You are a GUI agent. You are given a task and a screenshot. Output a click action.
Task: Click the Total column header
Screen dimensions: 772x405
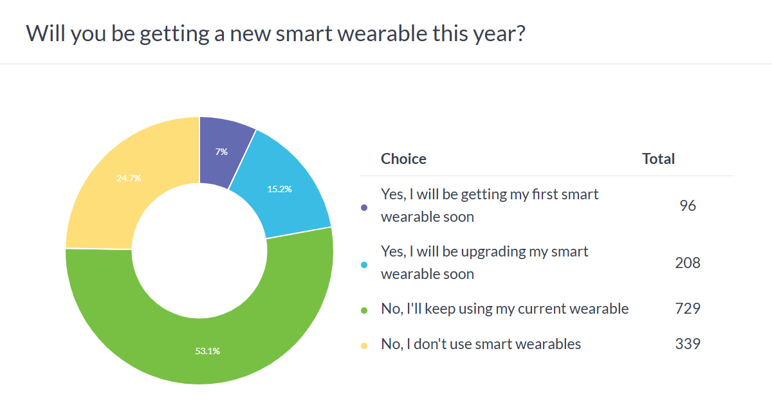point(658,159)
